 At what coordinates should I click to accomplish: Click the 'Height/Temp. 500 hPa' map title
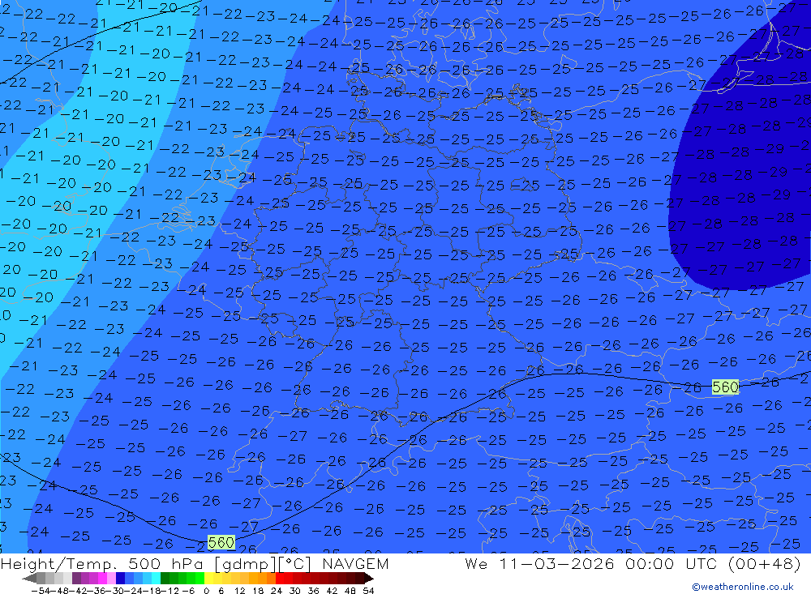coord(104,563)
